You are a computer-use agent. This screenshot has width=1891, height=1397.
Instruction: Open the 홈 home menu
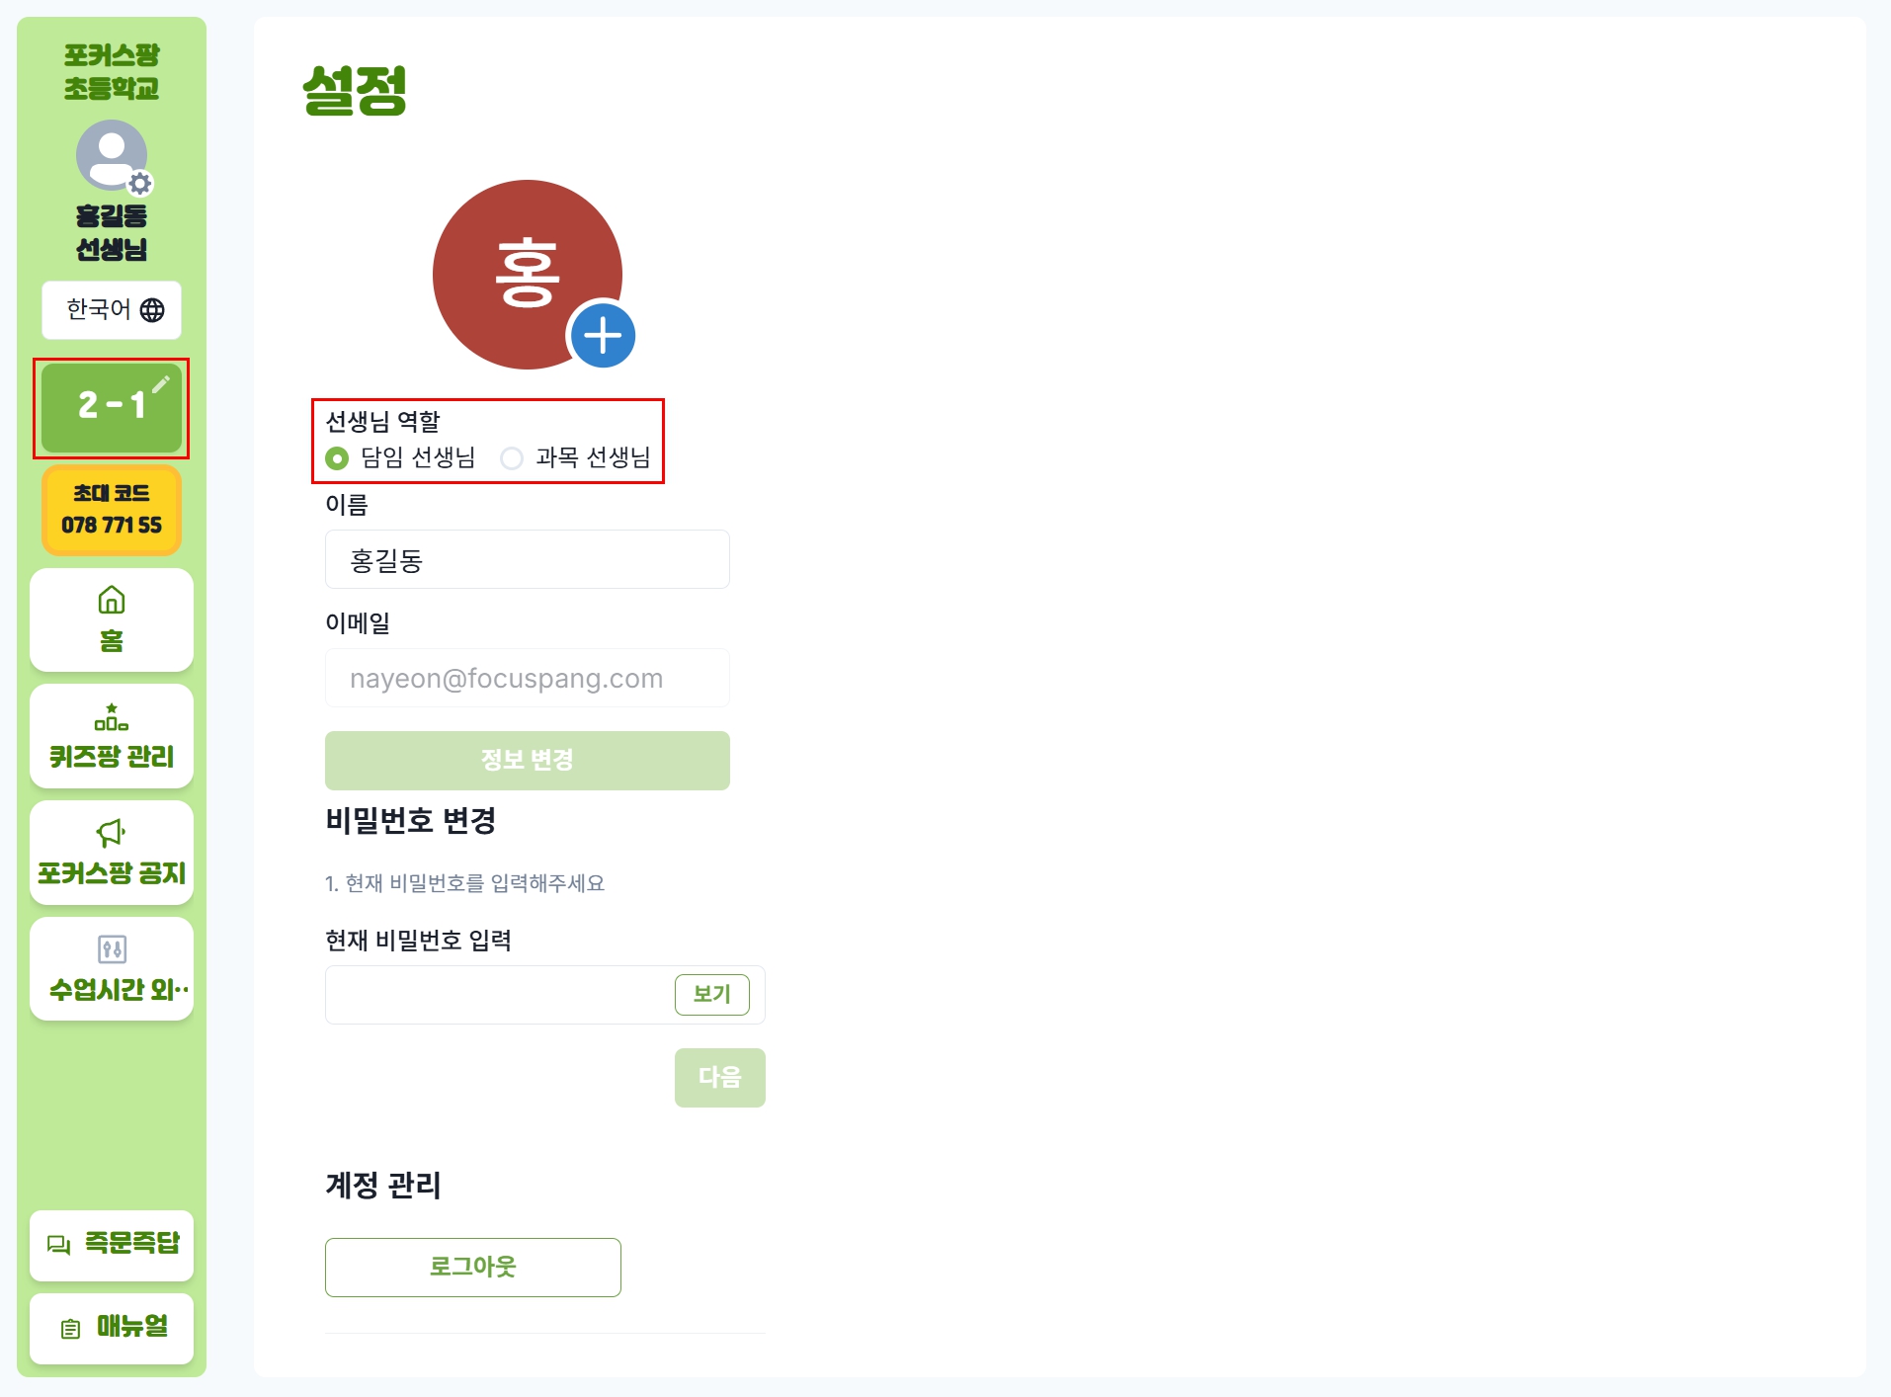click(112, 619)
